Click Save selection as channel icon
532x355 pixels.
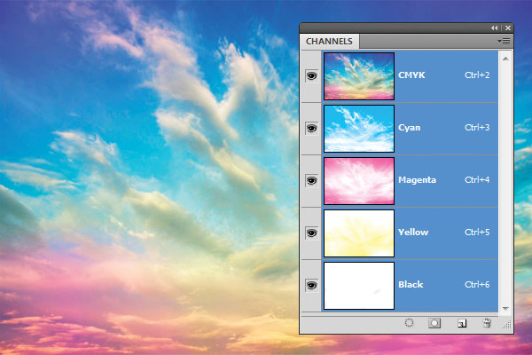pos(434,323)
